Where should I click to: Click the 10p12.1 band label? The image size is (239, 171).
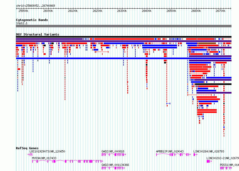pyautogui.click(x=22, y=23)
